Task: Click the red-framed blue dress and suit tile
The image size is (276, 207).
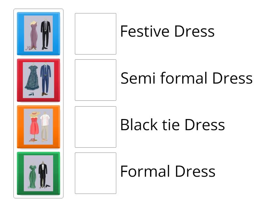Action: tap(39, 79)
